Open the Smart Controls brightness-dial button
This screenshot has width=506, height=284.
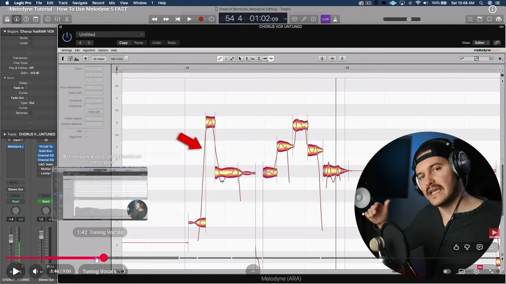coord(48,19)
